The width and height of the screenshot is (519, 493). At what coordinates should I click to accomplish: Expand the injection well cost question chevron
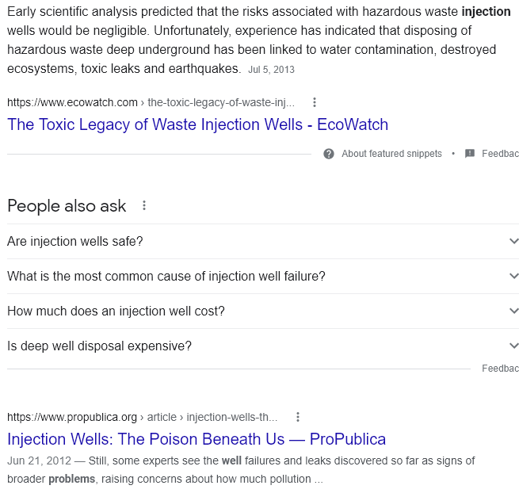pyautogui.click(x=513, y=311)
